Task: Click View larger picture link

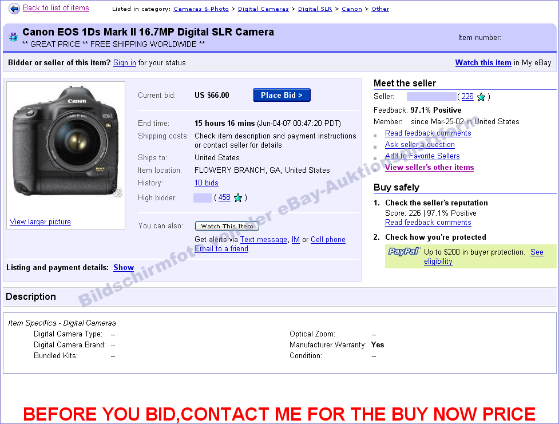Action: (40, 222)
